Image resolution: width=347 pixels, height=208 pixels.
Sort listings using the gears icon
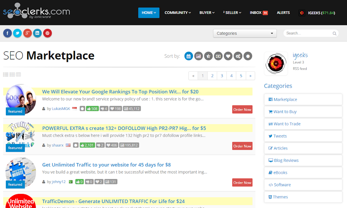pyautogui.click(x=238, y=56)
